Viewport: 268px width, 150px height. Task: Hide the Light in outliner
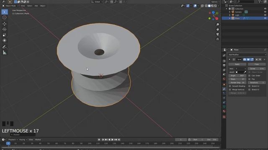(x=265, y=15)
